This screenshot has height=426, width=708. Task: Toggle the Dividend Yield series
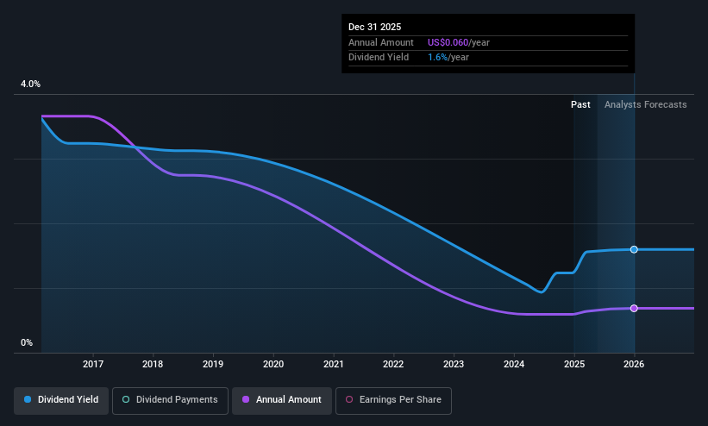(x=61, y=400)
